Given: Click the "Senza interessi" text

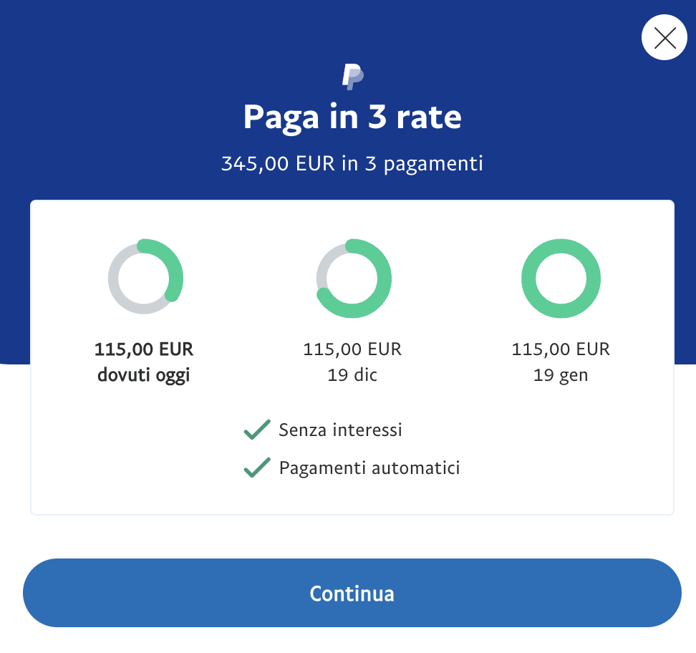Looking at the screenshot, I should pyautogui.click(x=340, y=430).
